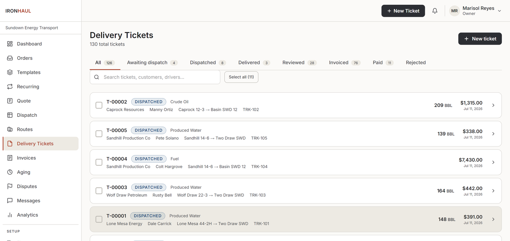The width and height of the screenshot is (510, 241).
Task: Click the search magnifier icon
Action: point(97,77)
